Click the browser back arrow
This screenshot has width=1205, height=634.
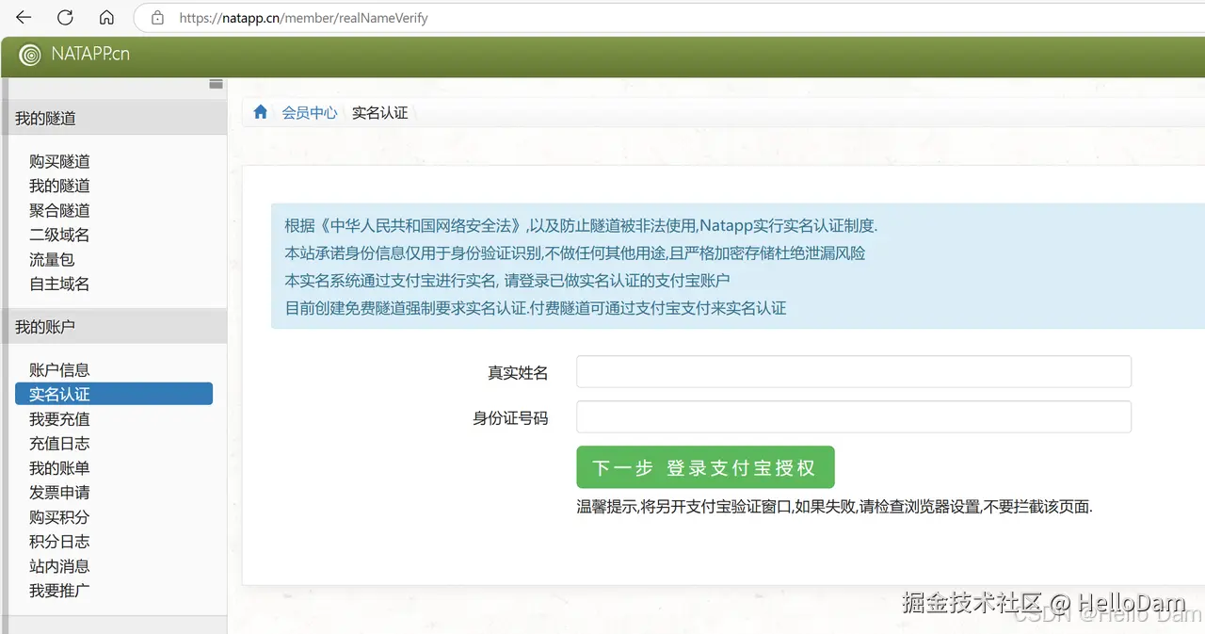click(x=23, y=17)
